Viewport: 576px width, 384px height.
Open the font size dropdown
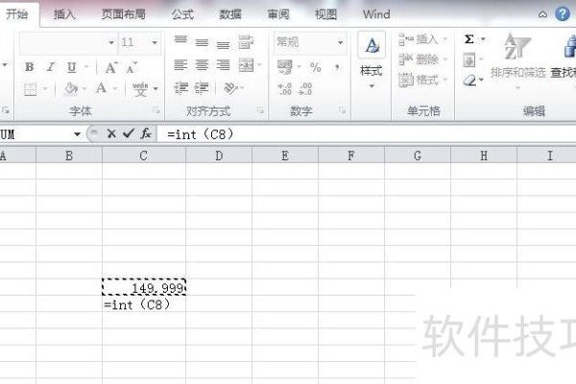155,42
